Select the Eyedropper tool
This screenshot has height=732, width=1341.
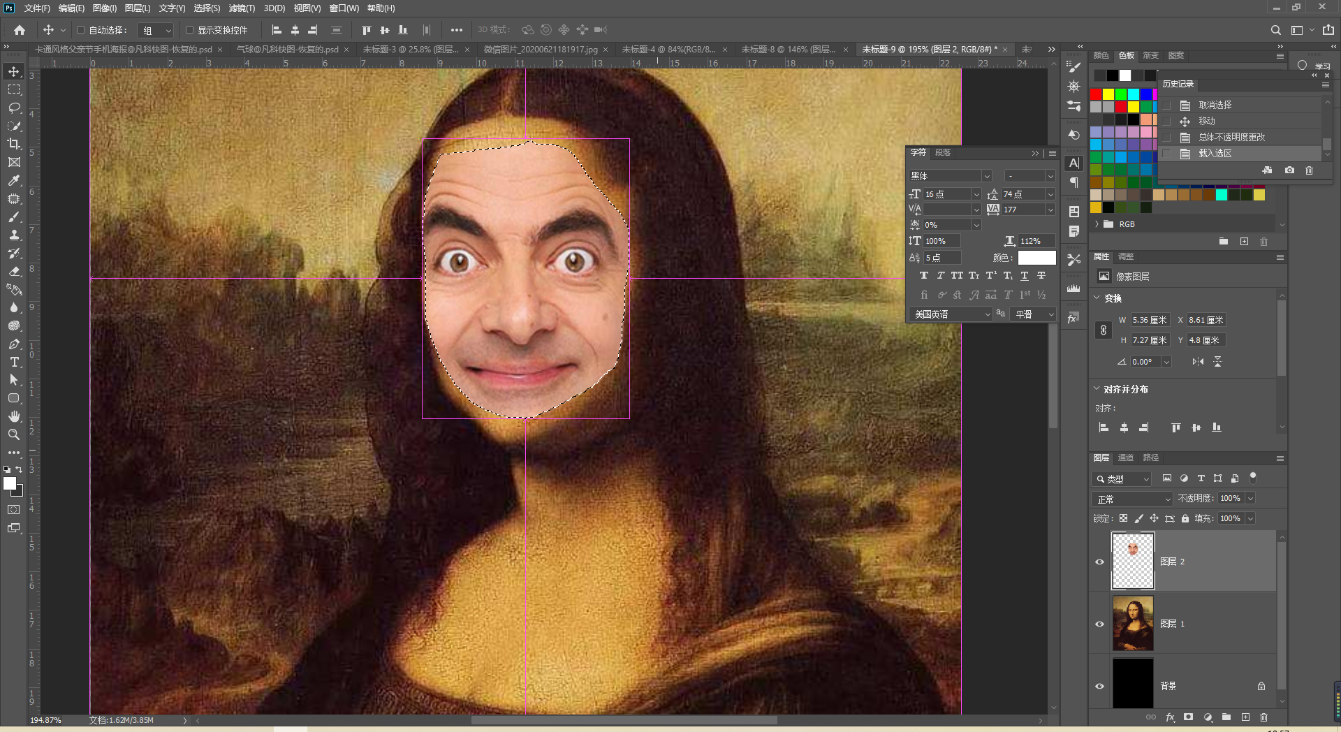14,180
